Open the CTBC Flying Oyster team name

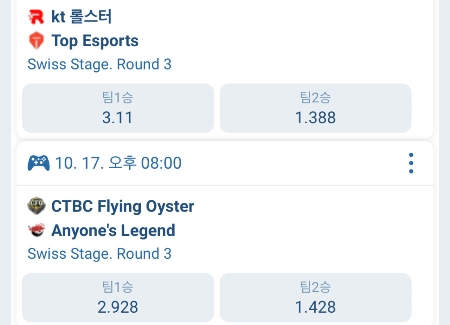[123, 206]
